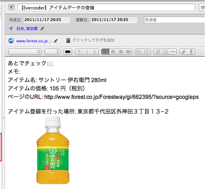The image size is (205, 189).
Task: Click the creation date field
Action: click(47, 20)
